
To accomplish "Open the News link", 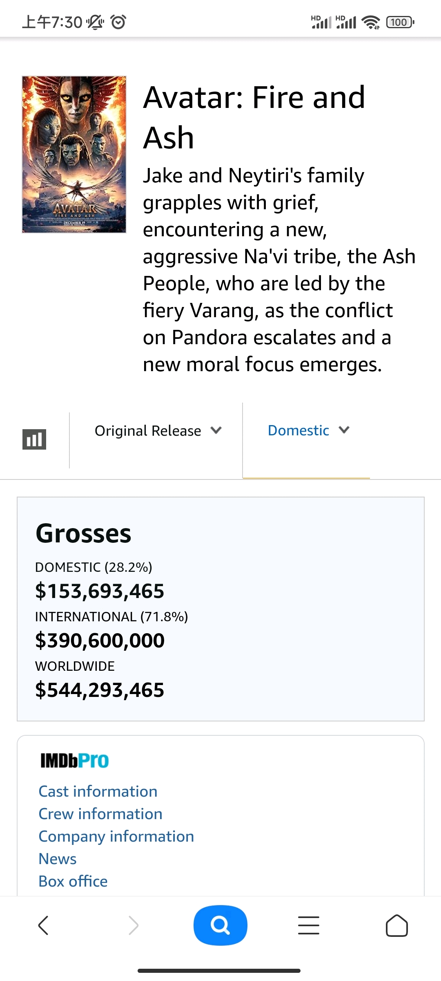I will (58, 859).
